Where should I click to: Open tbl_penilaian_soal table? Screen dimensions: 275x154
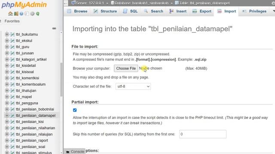click(x=31, y=147)
